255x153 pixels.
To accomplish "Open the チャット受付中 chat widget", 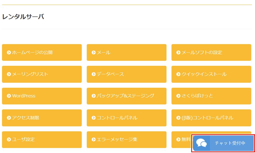I will tap(223, 143).
